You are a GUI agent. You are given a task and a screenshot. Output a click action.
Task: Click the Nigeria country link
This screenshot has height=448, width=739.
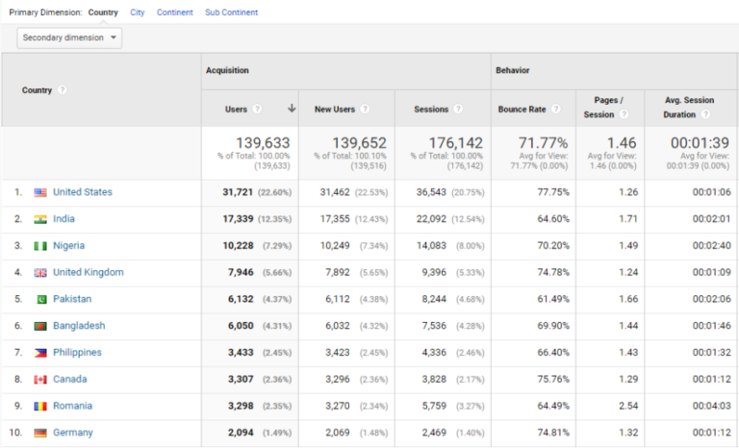click(x=68, y=246)
